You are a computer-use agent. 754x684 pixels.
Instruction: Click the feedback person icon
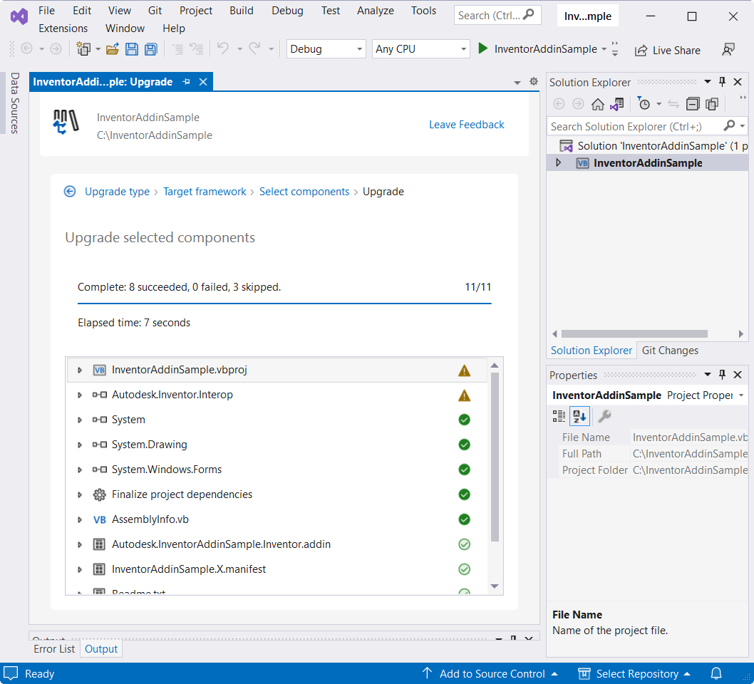(x=728, y=49)
